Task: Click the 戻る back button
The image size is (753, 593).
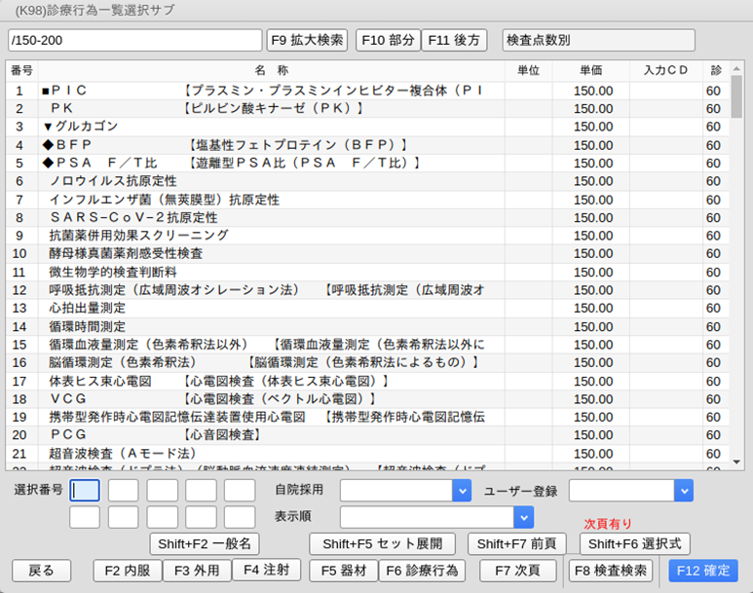Action: click(x=40, y=571)
